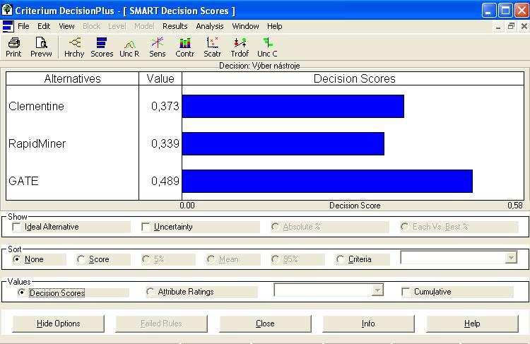Open Sensitivity analysis (Sens) icon
The height and width of the screenshot is (344, 530).
pos(157,47)
